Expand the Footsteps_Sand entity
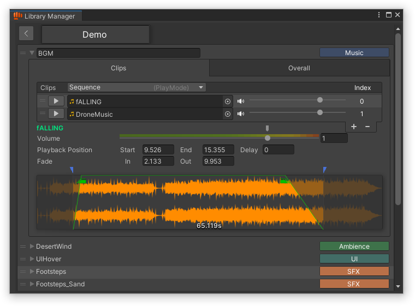This screenshot has width=415, height=306. click(x=32, y=284)
